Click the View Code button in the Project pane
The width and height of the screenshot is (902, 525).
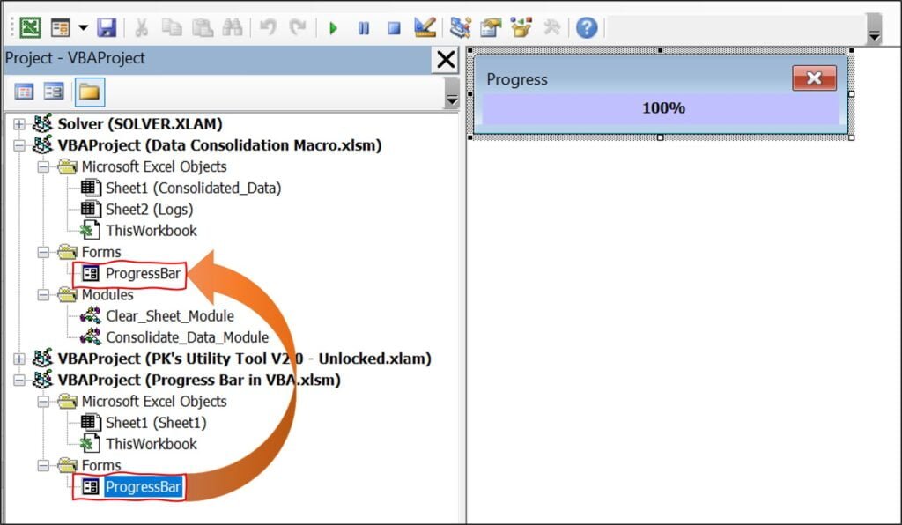24,92
